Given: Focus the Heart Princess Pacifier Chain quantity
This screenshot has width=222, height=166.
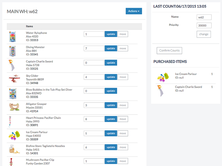Looking at the screenshot, I should (94, 119).
